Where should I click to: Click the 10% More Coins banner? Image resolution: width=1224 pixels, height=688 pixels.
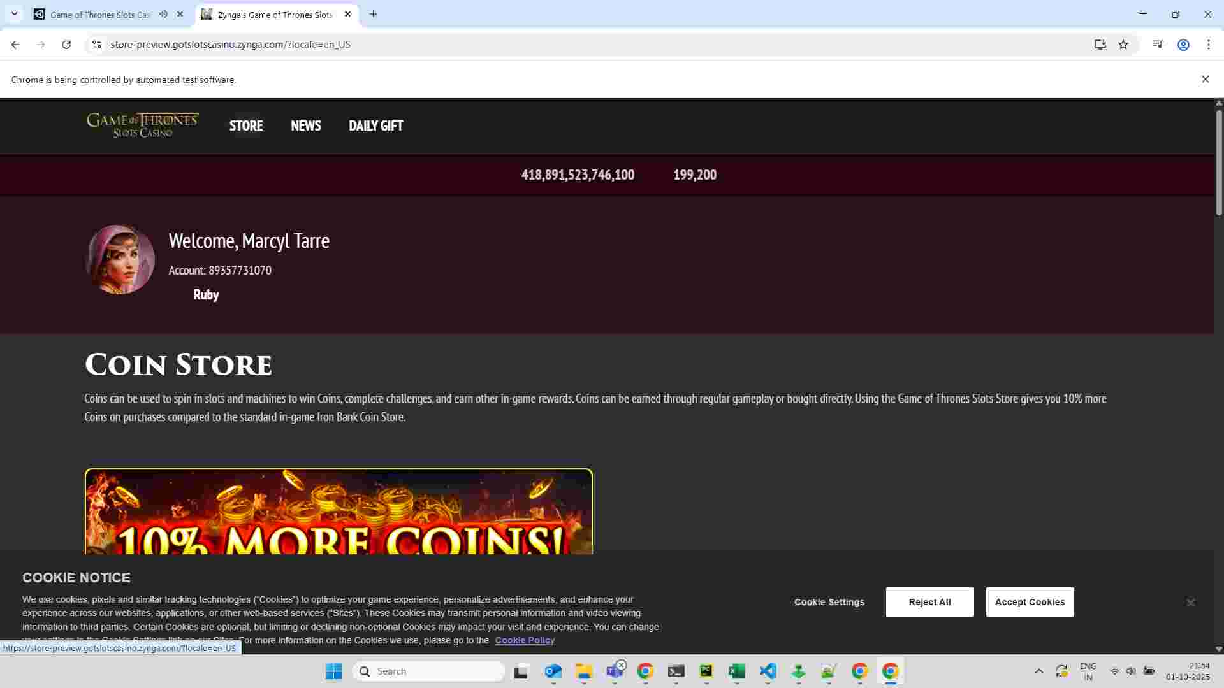pyautogui.click(x=339, y=512)
